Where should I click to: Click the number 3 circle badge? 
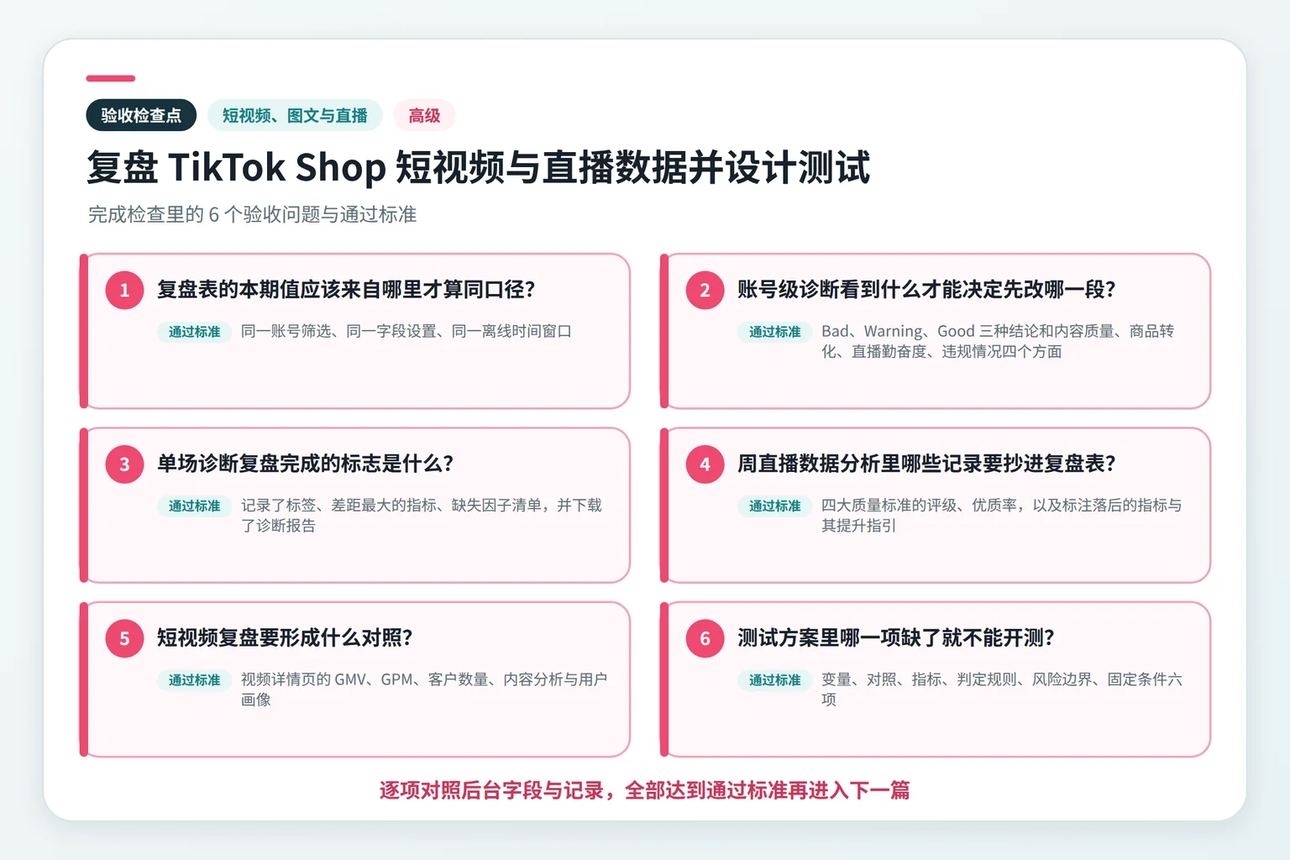(x=124, y=464)
